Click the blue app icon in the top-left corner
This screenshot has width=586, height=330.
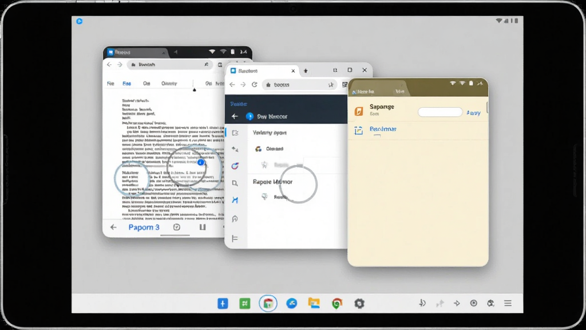[79, 21]
